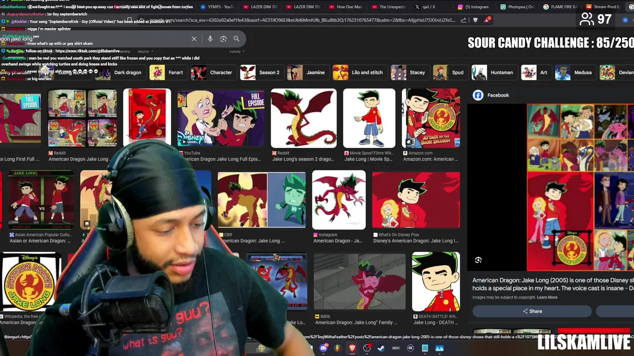Open Brave Rewards icon in address bar
The height and width of the screenshot is (356, 634).
[488, 20]
